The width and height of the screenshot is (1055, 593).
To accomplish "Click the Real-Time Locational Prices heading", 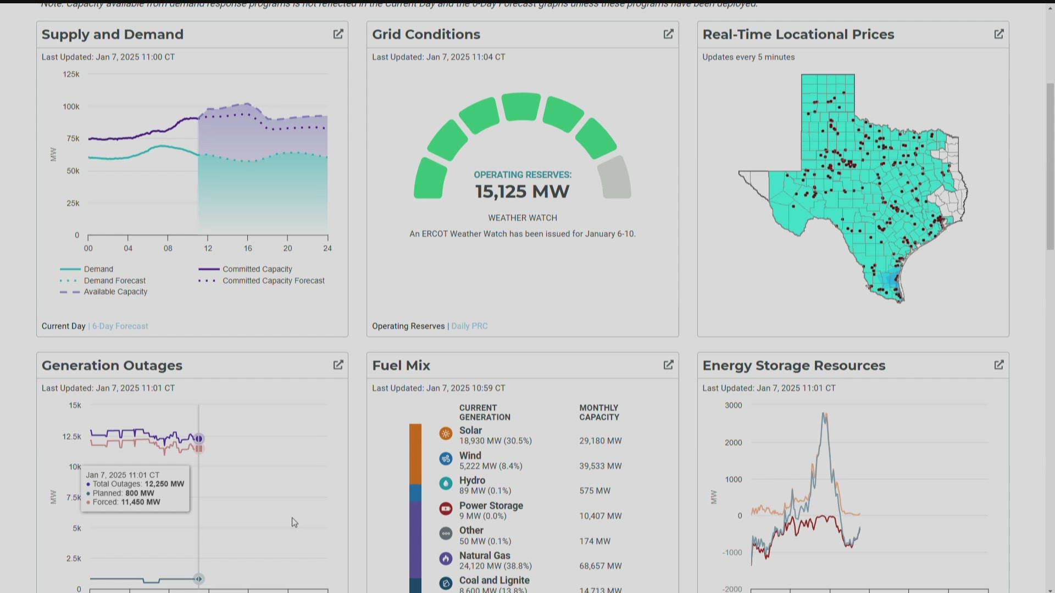I will pos(798,35).
